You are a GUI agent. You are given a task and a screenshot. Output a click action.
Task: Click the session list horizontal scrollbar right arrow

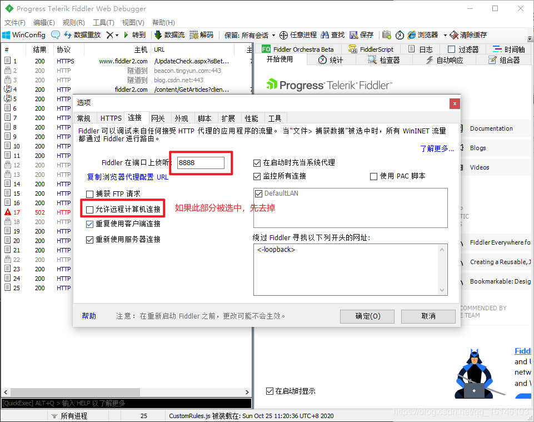coord(247,393)
